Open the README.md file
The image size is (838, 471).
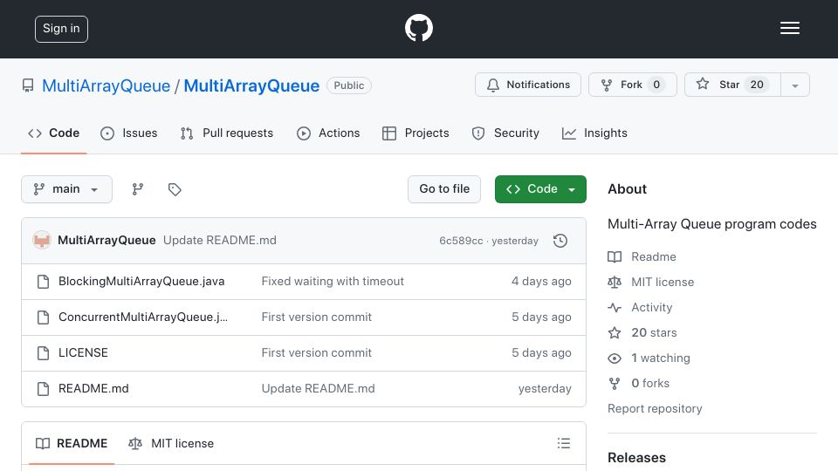93,389
